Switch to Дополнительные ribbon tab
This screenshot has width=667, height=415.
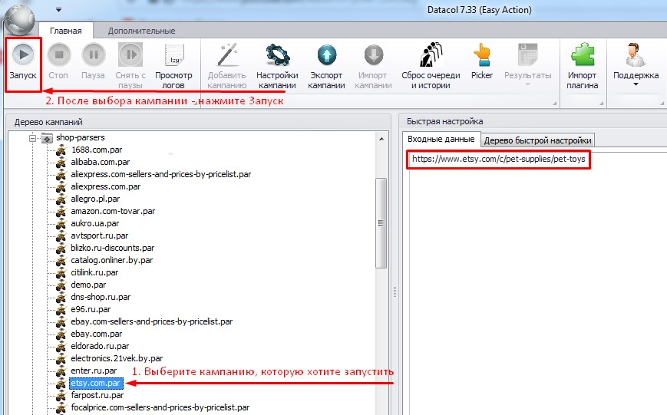[x=141, y=31]
